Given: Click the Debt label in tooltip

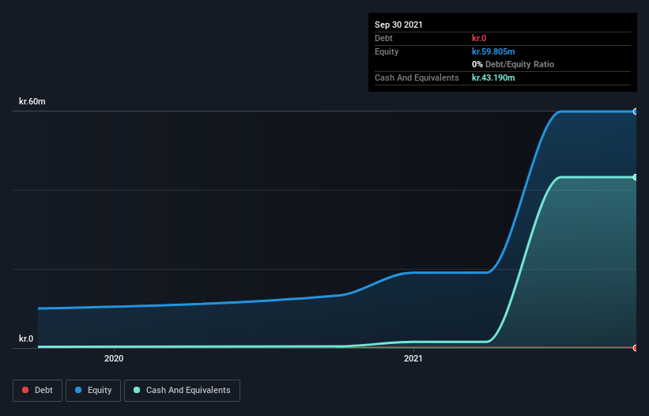Looking at the screenshot, I should click(x=383, y=38).
